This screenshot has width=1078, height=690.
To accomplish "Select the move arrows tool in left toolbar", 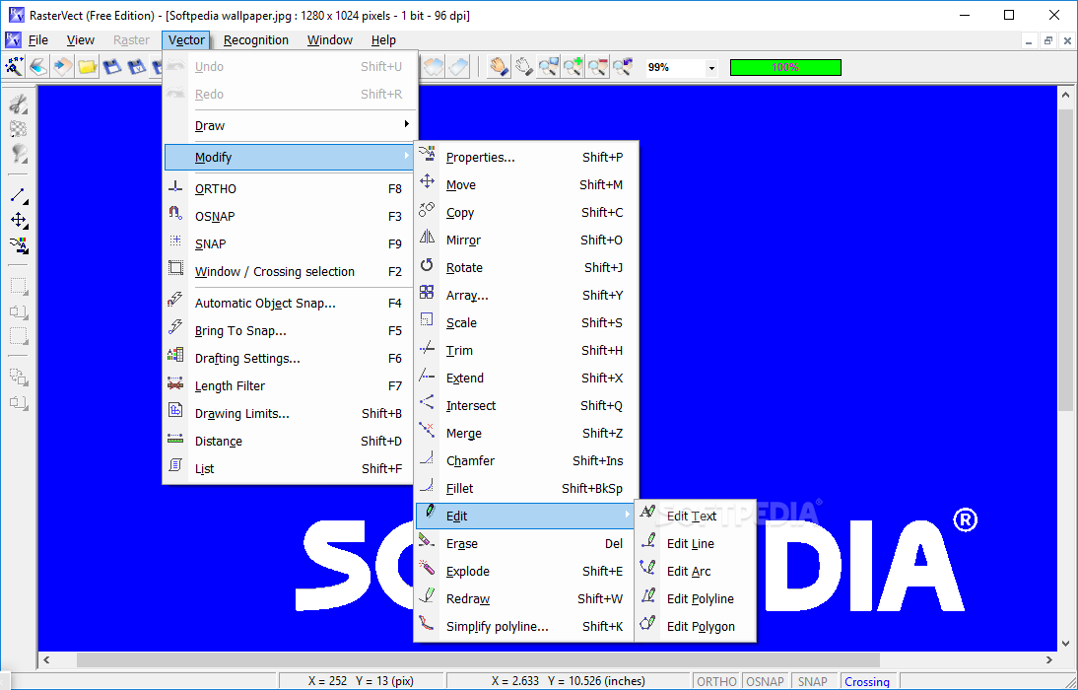I will click(x=19, y=220).
